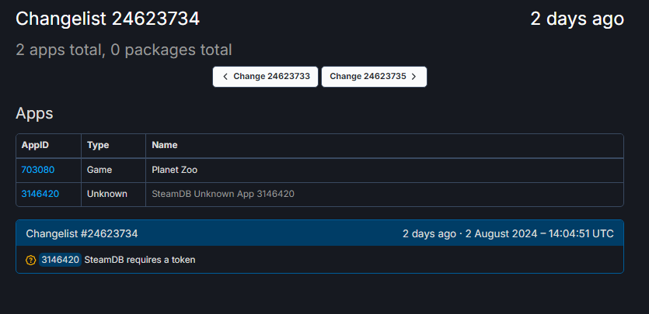Click the '2 days ago' heading timestamp
This screenshot has width=649, height=314.
click(x=577, y=19)
